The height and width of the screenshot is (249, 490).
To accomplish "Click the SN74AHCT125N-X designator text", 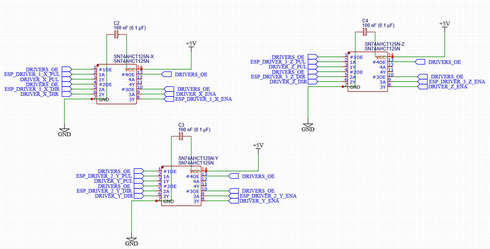I will click(134, 56).
